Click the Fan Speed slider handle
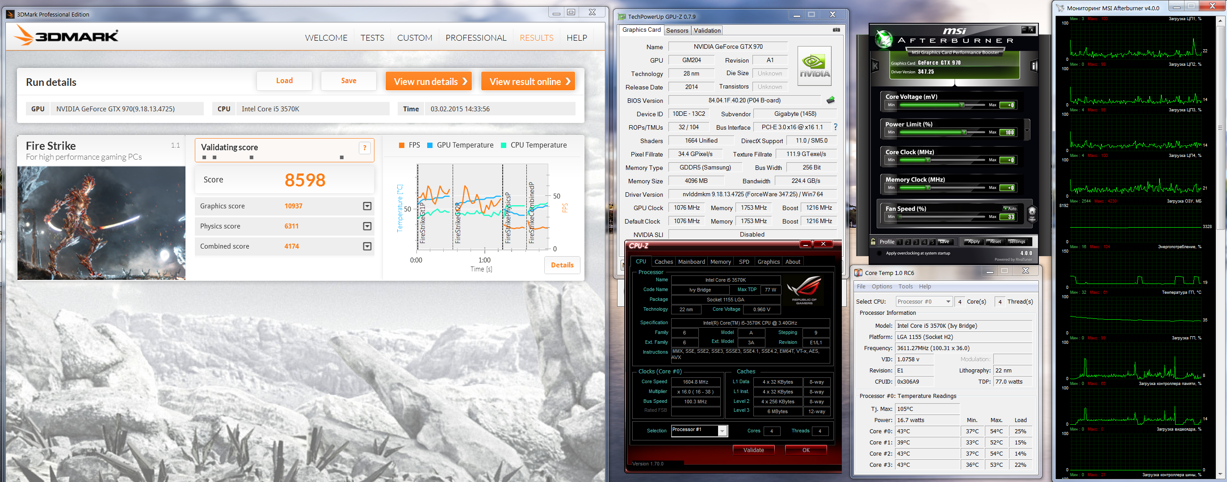The image size is (1227, 482). (x=899, y=217)
